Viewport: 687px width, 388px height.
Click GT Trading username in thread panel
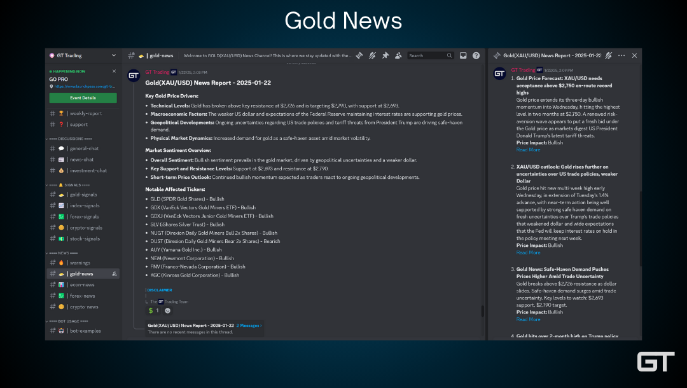[x=523, y=70]
